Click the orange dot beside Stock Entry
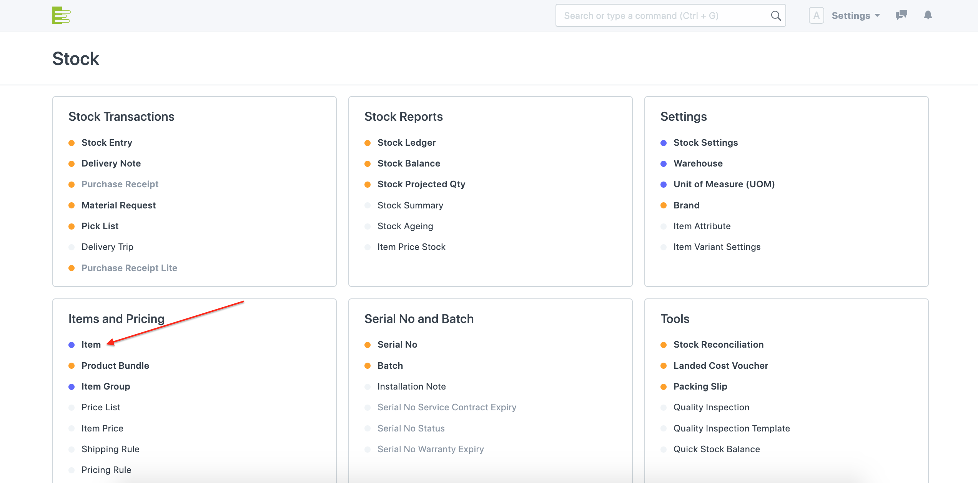The image size is (978, 483). (72, 143)
